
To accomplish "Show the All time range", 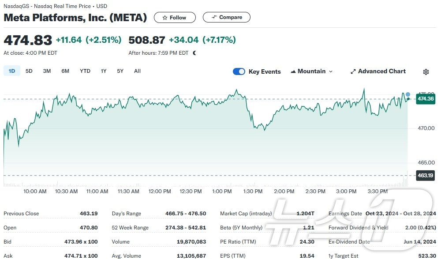I will click(x=137, y=71).
